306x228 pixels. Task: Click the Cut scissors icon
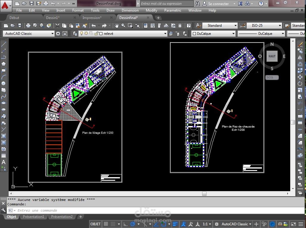click(x=57, y=26)
